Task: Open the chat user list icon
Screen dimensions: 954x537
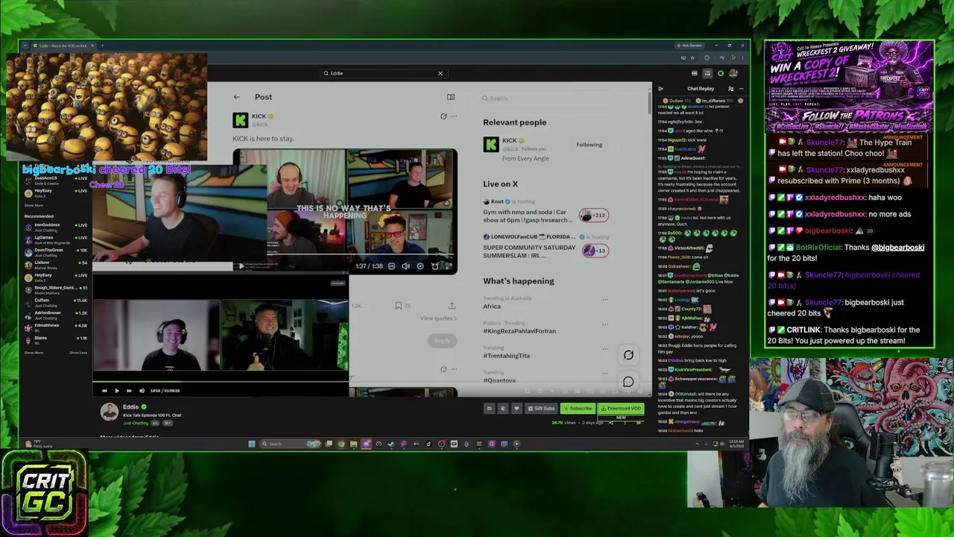Action: point(730,88)
